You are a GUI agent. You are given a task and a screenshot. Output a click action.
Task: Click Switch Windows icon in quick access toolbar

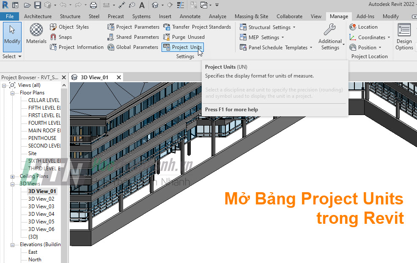204,5
